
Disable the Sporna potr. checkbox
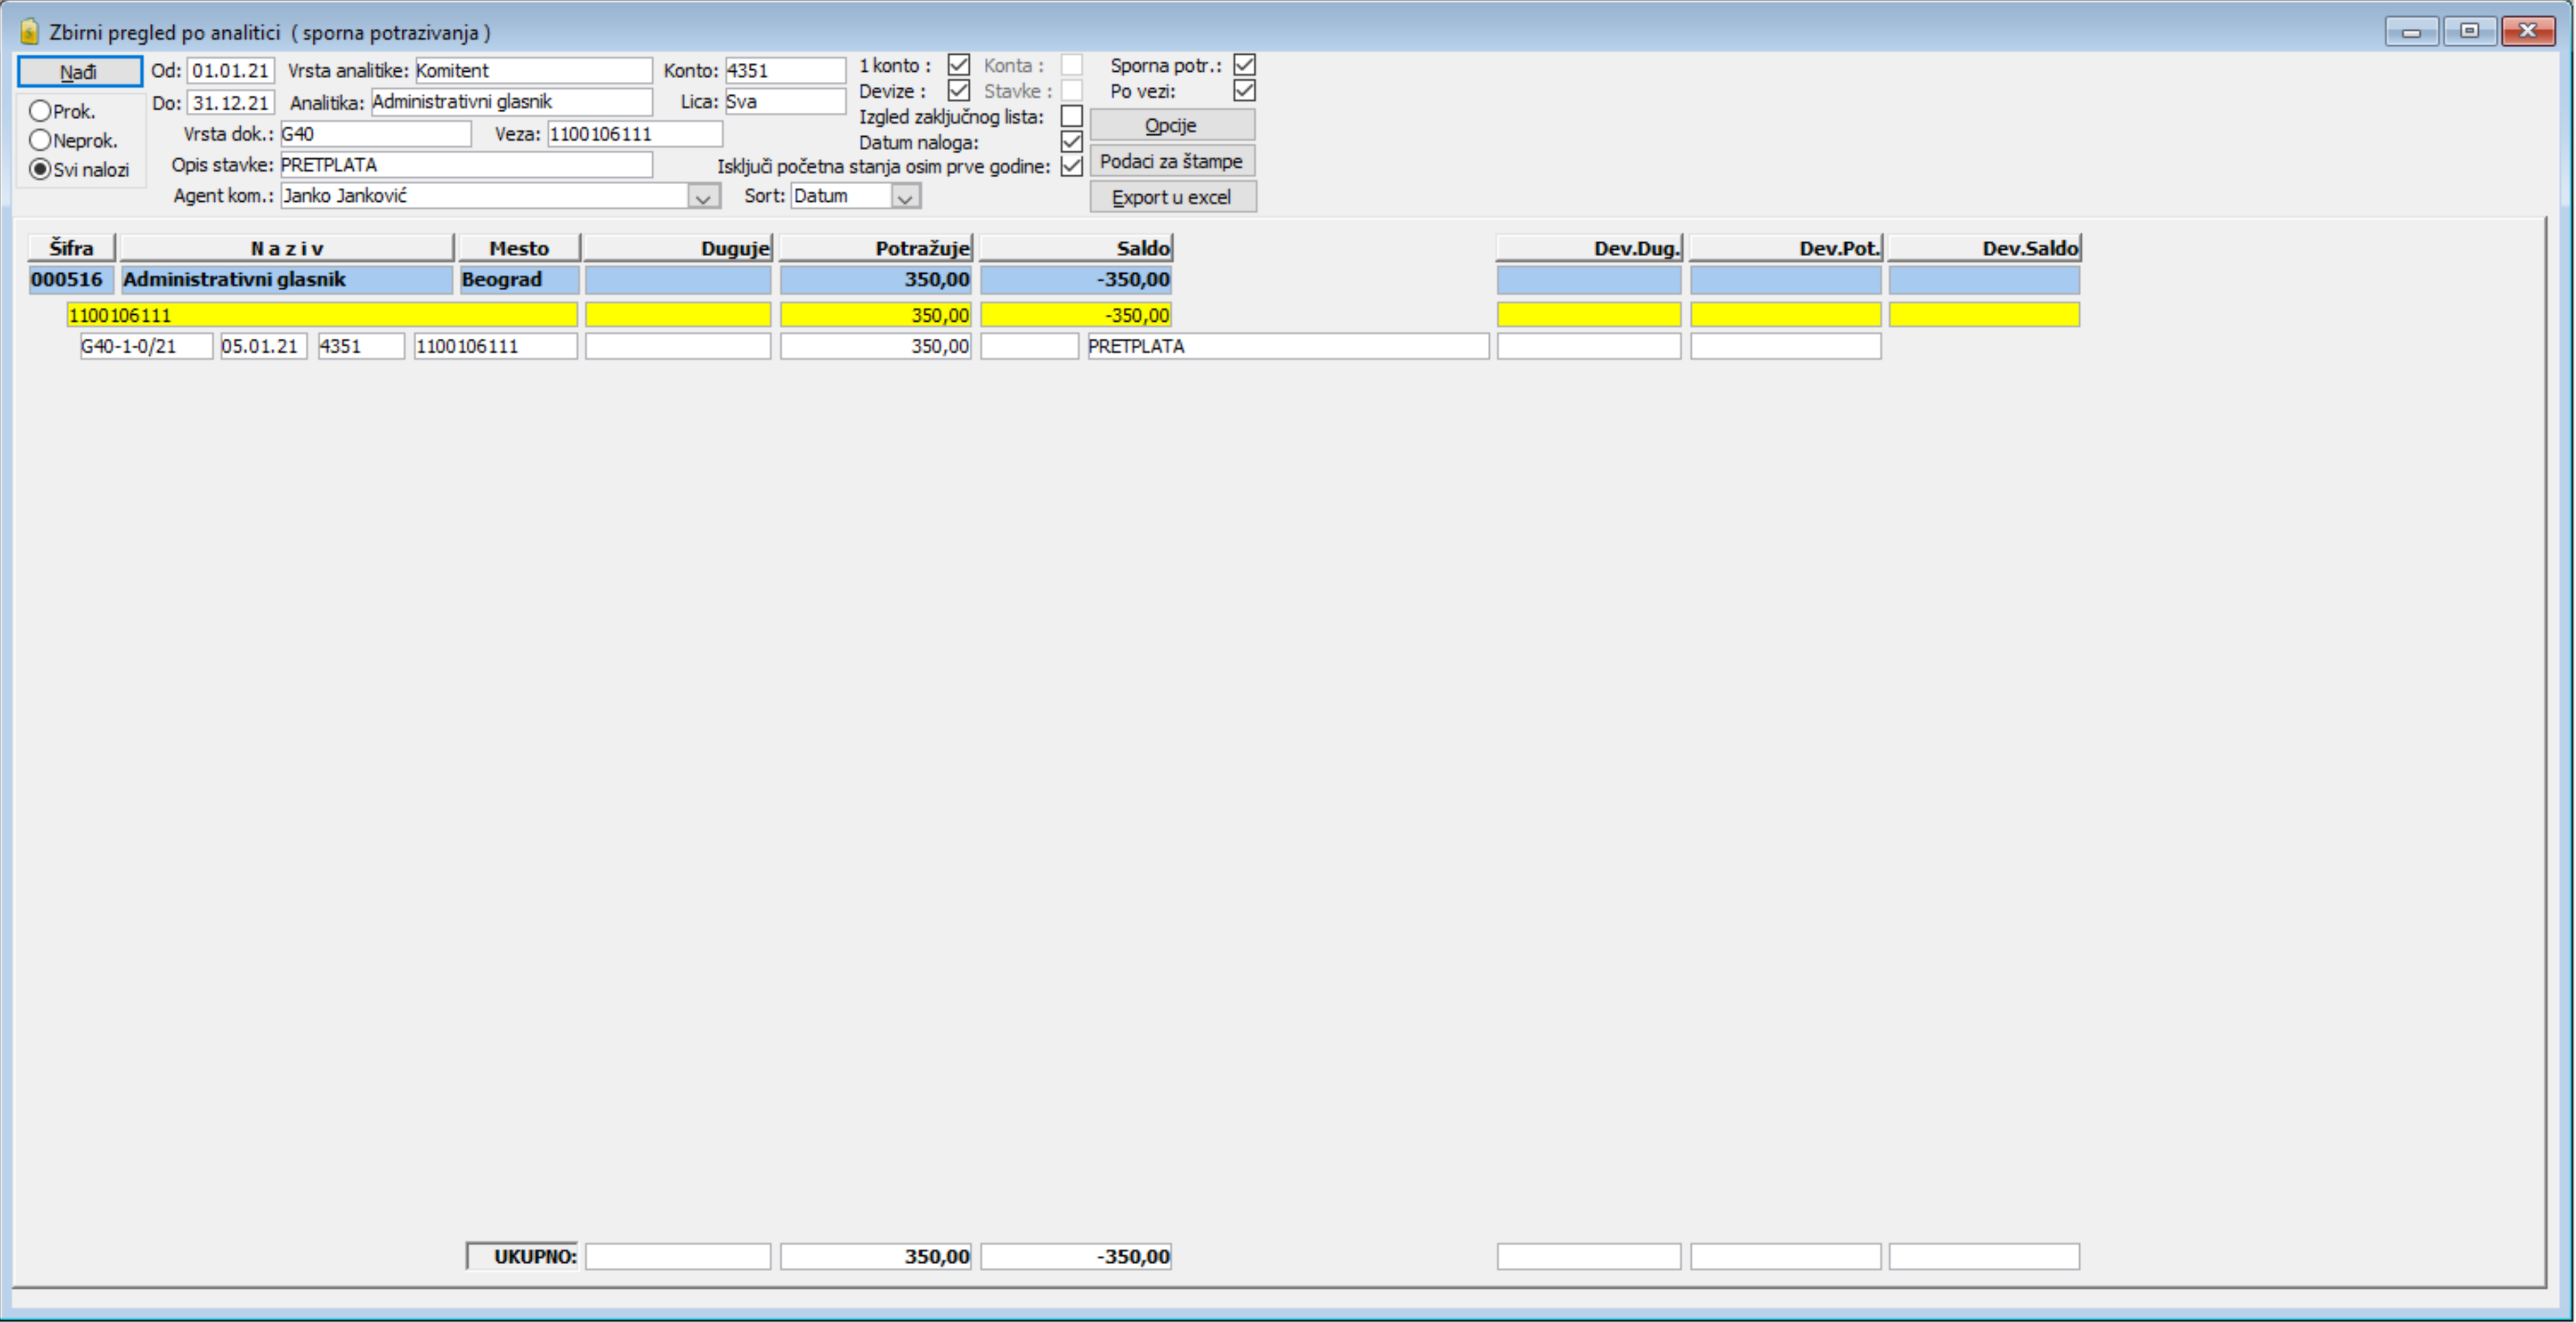[x=1244, y=65]
